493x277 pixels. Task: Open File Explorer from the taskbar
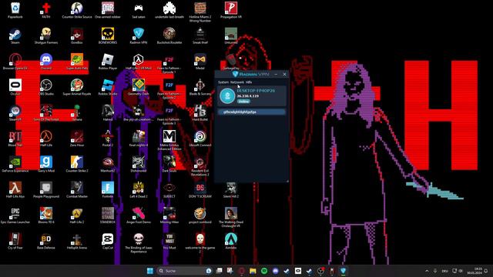(253, 271)
